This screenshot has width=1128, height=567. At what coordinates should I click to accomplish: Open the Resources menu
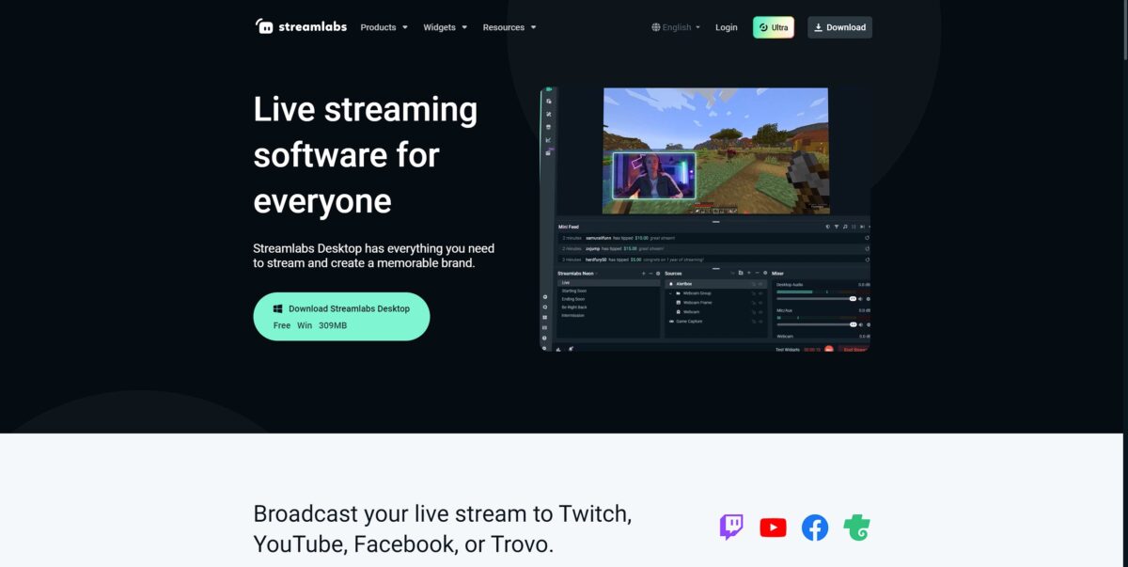click(509, 27)
